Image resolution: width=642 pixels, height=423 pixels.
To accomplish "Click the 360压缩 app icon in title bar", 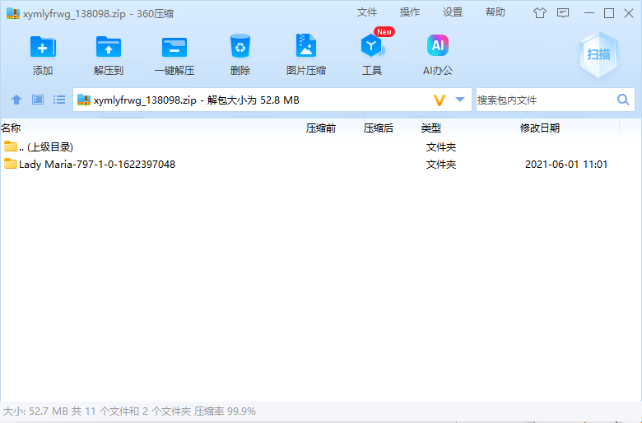I will pyautogui.click(x=12, y=13).
